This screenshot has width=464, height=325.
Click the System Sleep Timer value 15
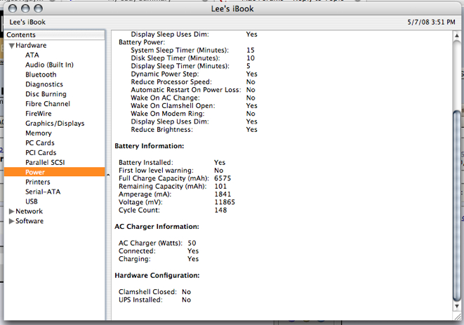[x=251, y=51]
